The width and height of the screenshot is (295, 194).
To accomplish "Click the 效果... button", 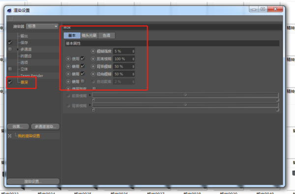I will tap(18, 126).
